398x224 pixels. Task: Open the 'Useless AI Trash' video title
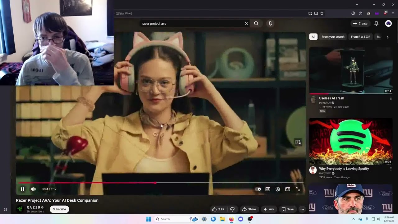(x=331, y=98)
